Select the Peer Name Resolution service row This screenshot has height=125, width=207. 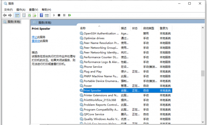point(126,43)
